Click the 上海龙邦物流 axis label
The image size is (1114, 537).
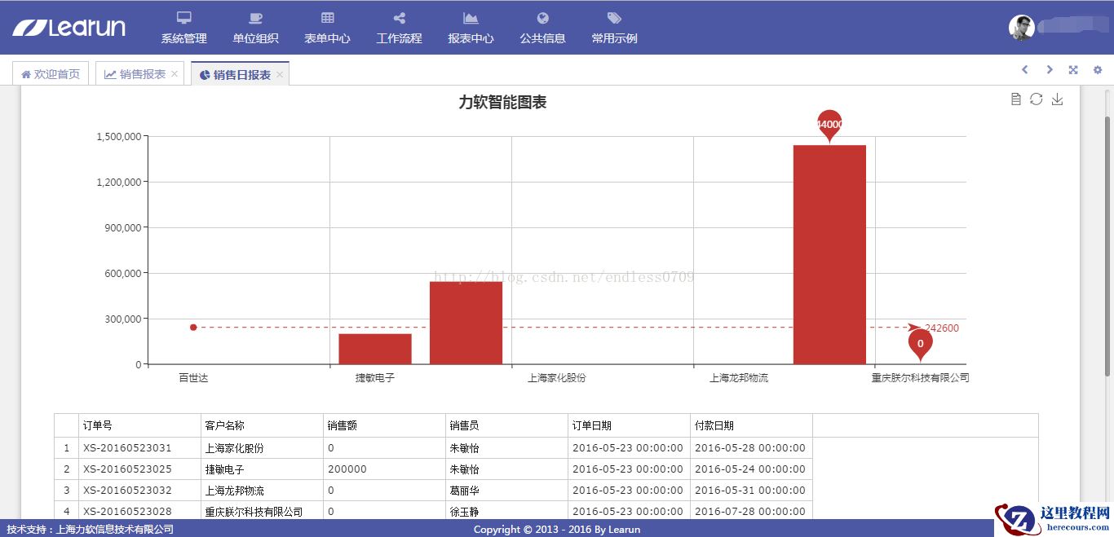739,378
